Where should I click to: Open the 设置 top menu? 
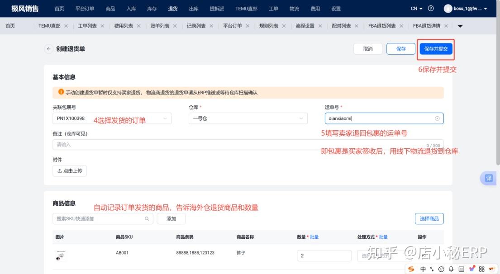pos(336,9)
